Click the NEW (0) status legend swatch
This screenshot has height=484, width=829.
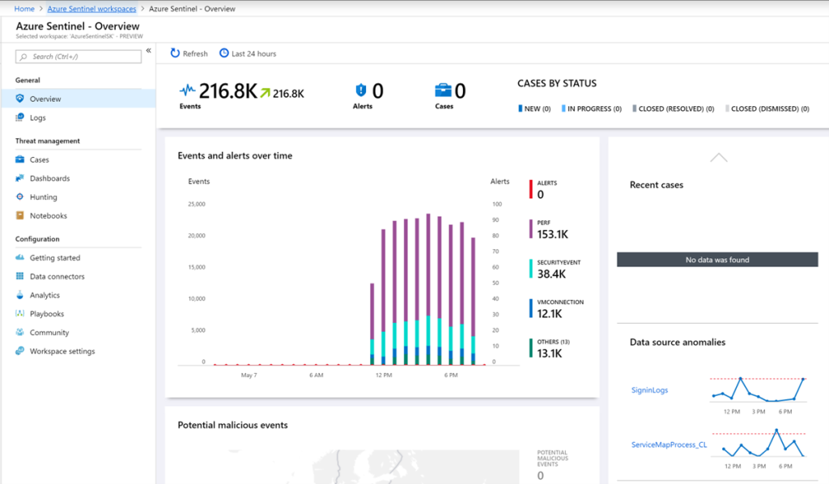[x=521, y=108]
